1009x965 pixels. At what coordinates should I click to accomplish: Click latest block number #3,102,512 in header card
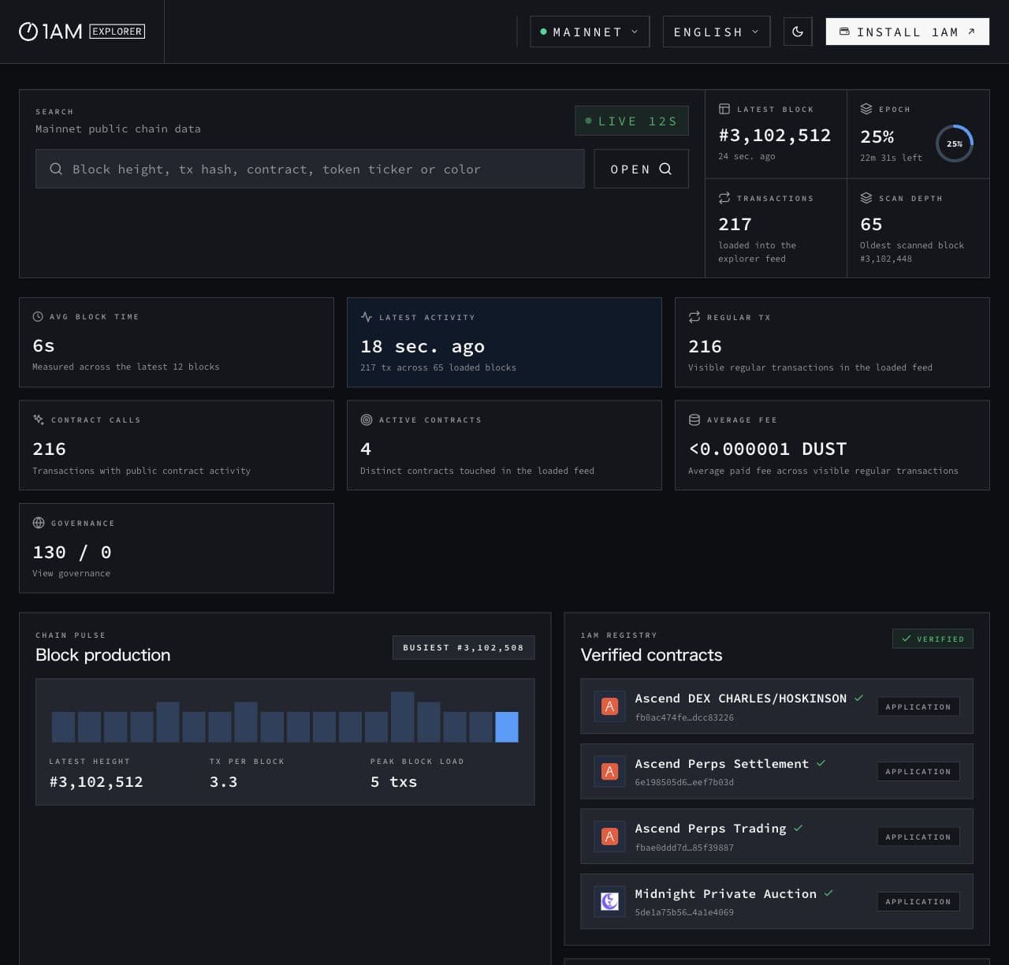pos(775,136)
